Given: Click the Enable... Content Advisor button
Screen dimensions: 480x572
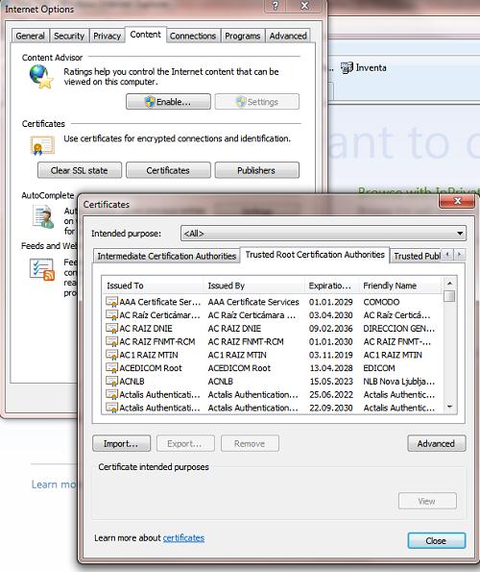Looking at the screenshot, I should click(x=168, y=101).
